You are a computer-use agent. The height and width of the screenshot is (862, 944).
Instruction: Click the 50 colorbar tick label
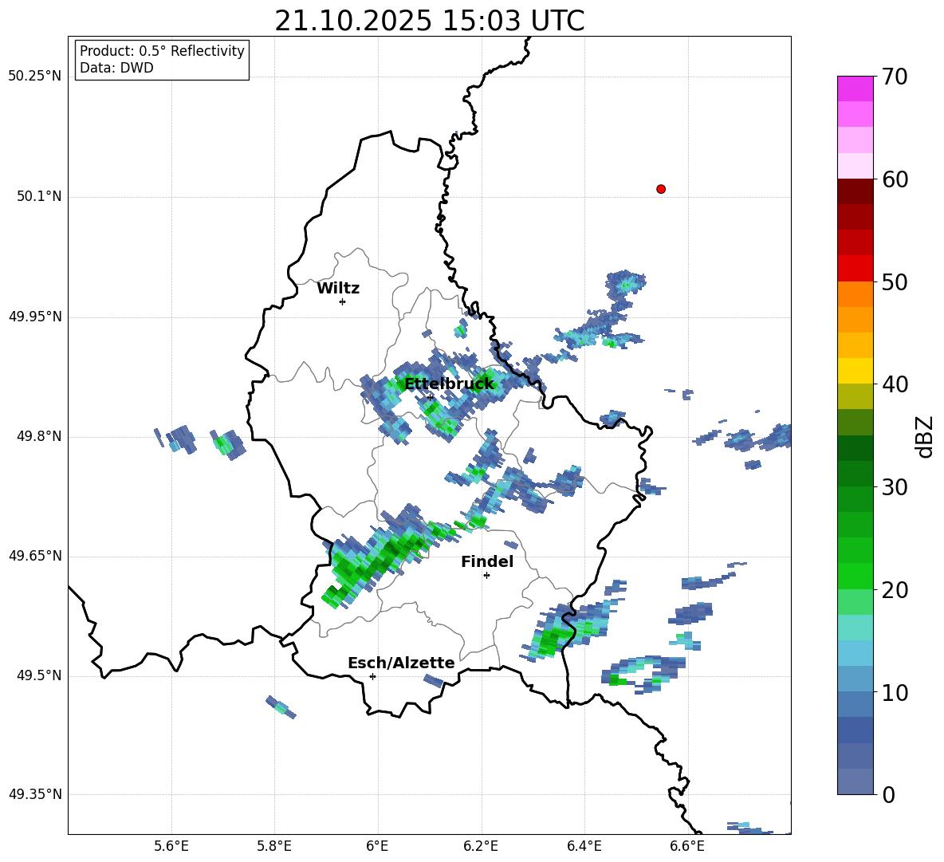[895, 282]
